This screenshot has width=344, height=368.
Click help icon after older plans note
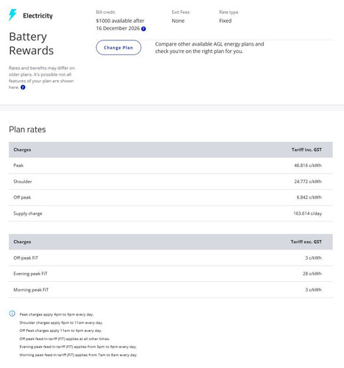point(23,88)
